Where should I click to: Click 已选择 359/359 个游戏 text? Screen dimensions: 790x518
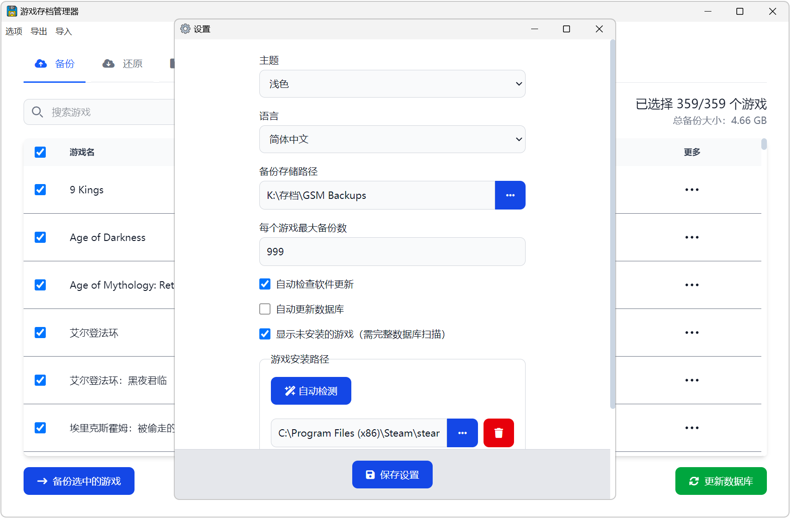tap(701, 104)
